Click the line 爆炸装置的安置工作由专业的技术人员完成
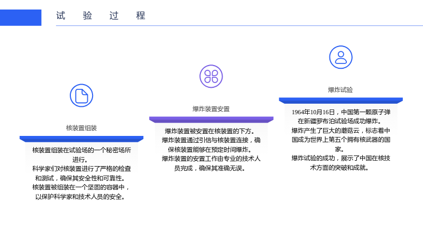Screen dimensions: 423x238 pyautogui.click(x=211, y=163)
